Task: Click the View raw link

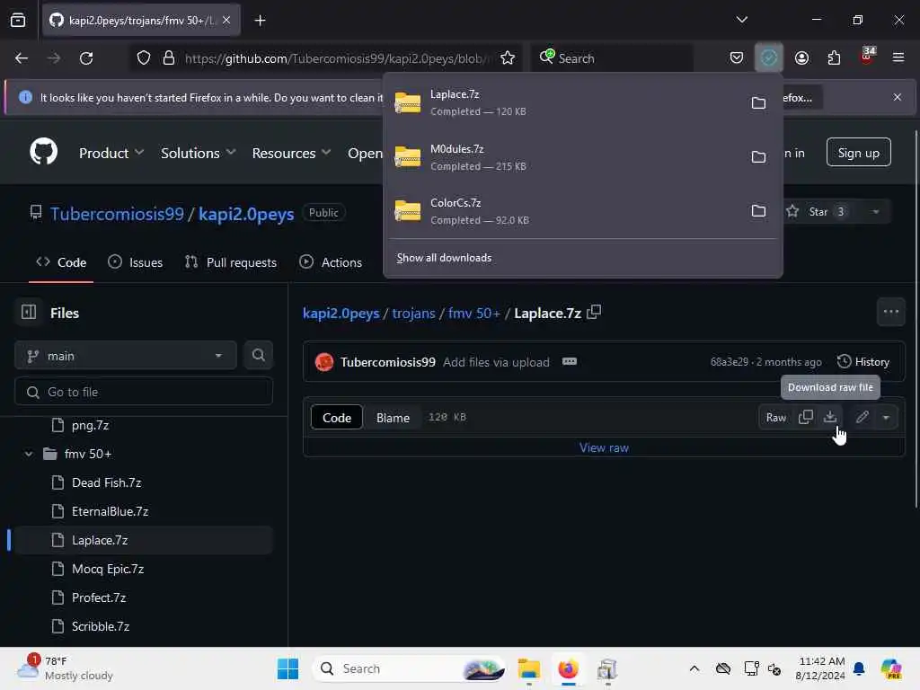Action: [604, 447]
